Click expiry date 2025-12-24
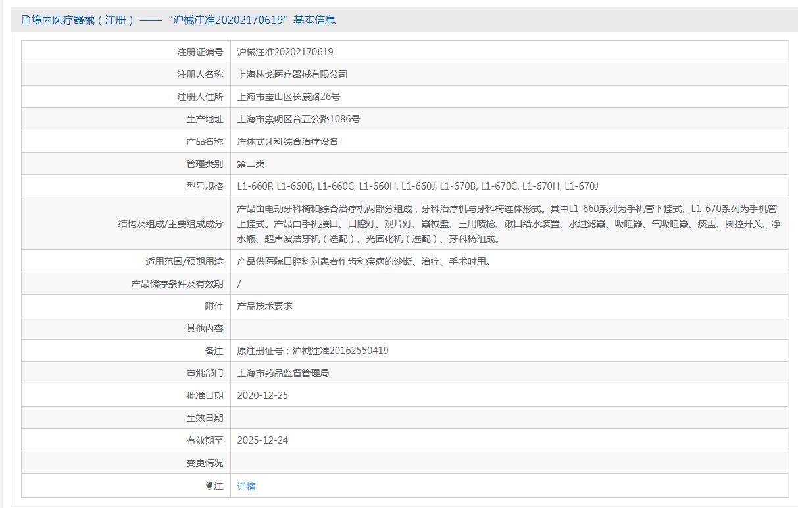This screenshot has width=798, height=508. click(x=262, y=440)
